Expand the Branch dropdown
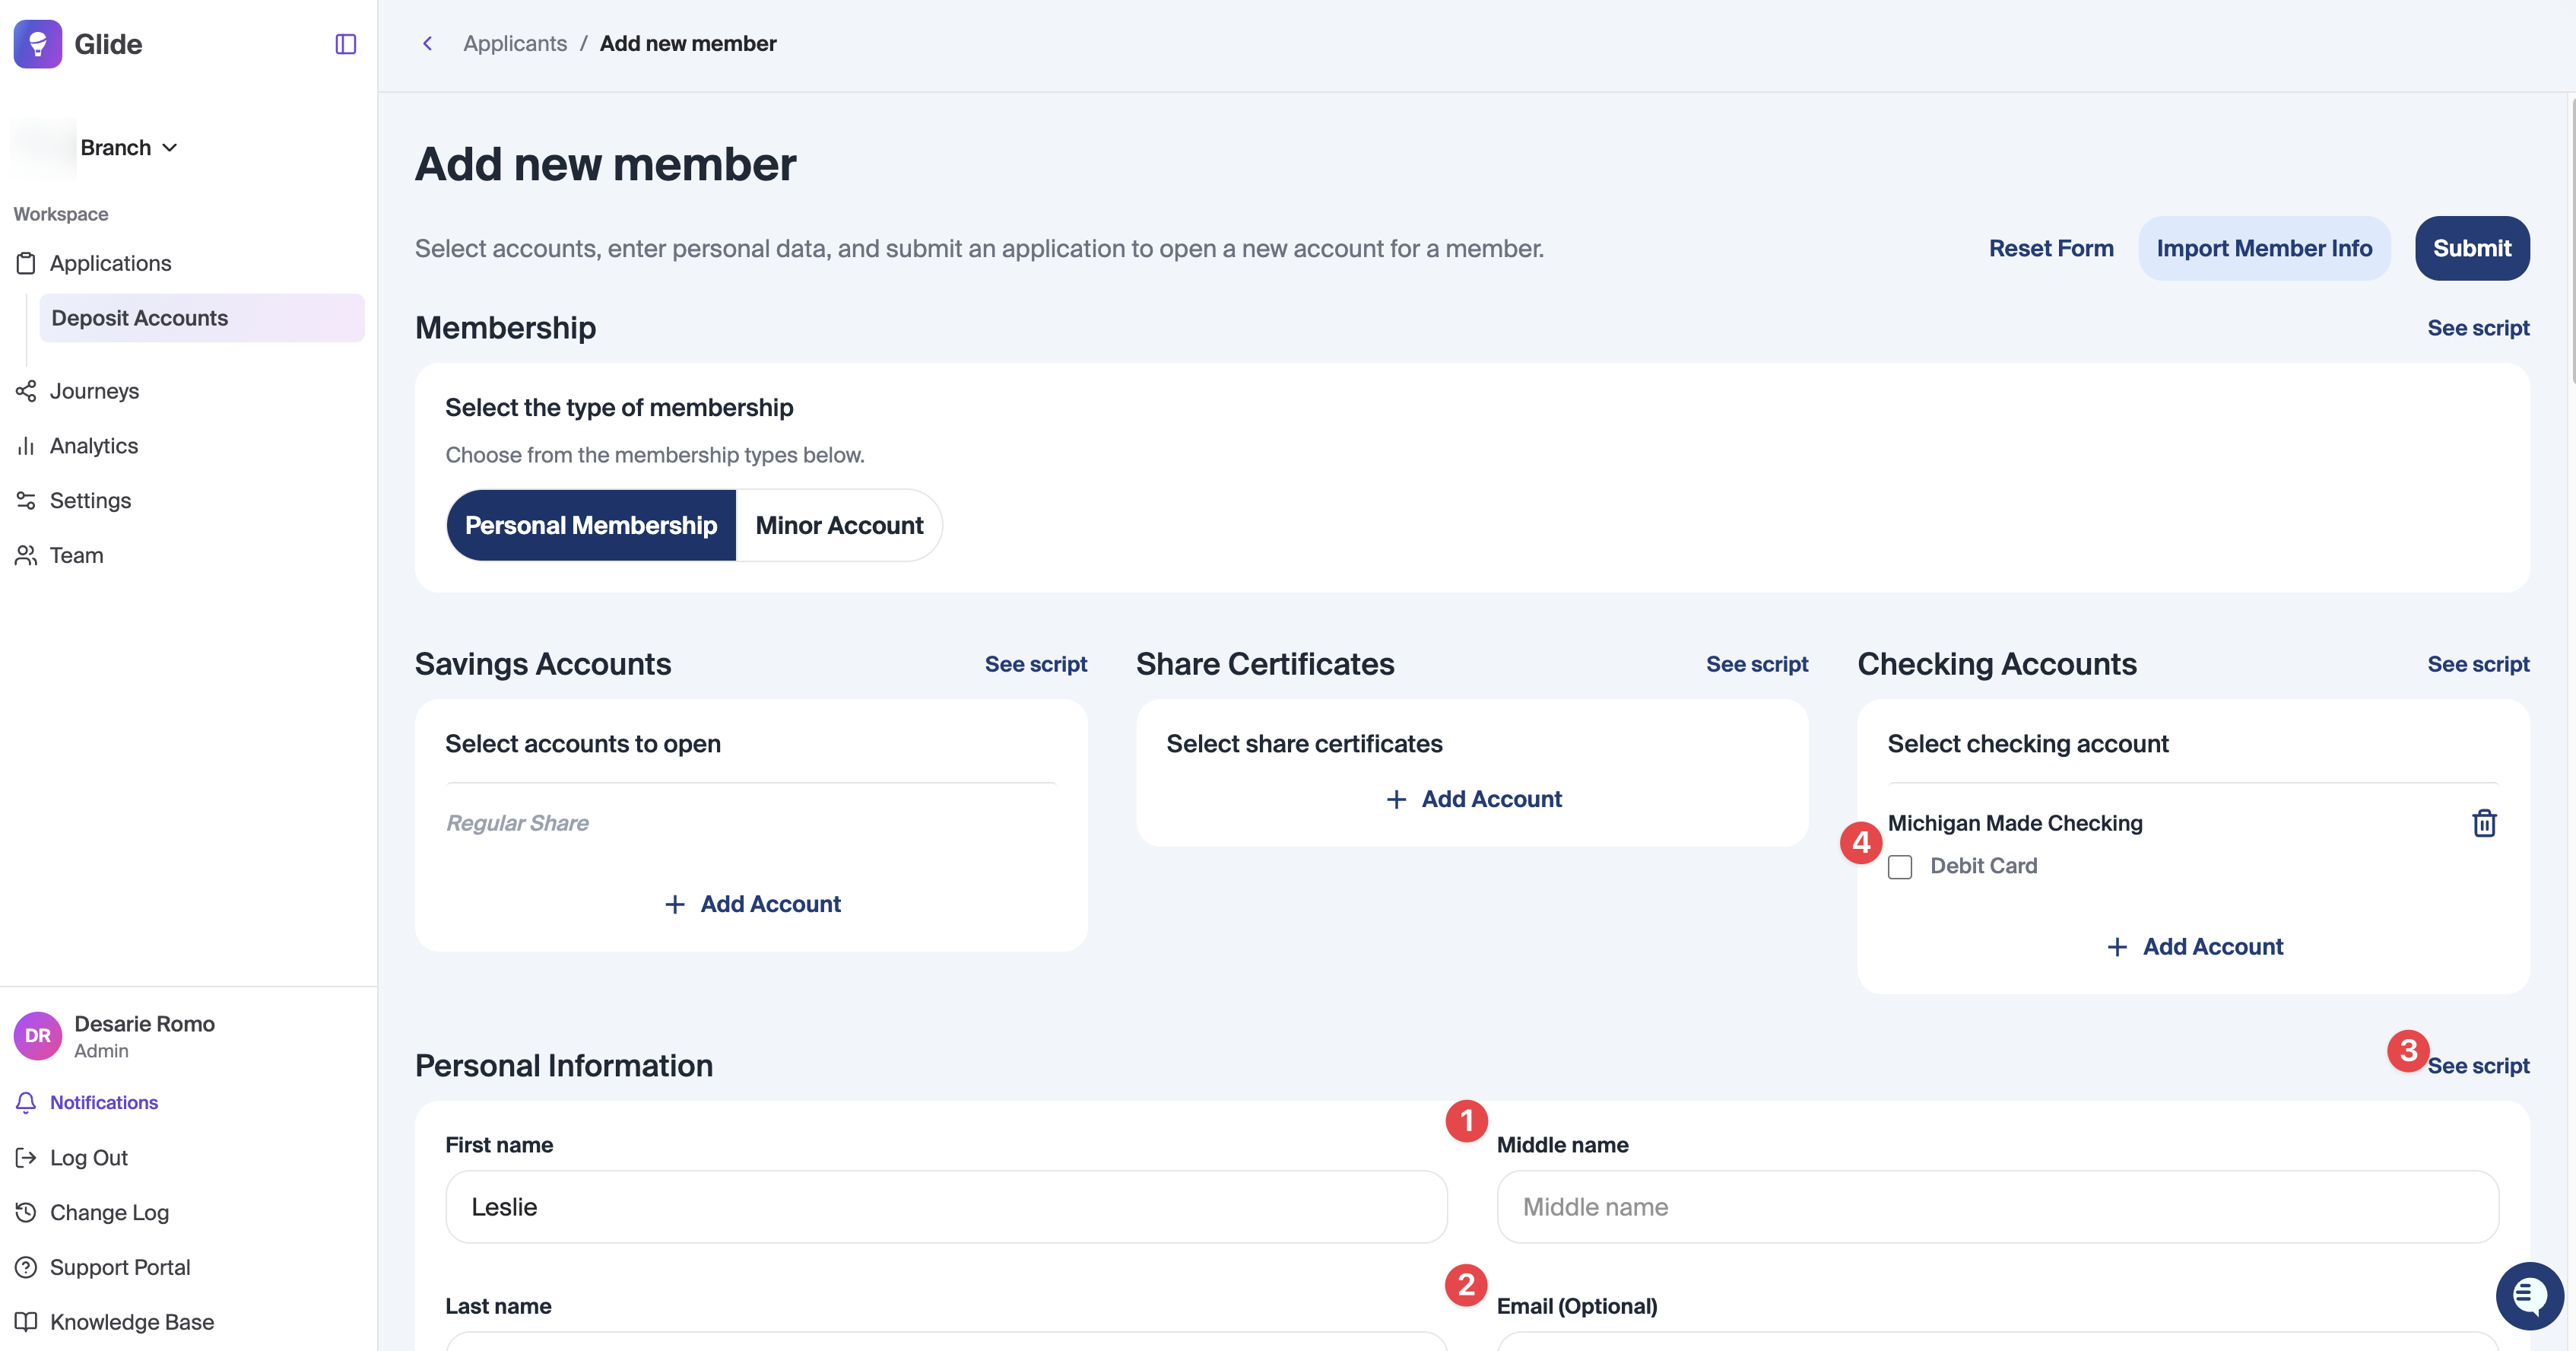The image size is (2576, 1351). pyautogui.click(x=129, y=148)
